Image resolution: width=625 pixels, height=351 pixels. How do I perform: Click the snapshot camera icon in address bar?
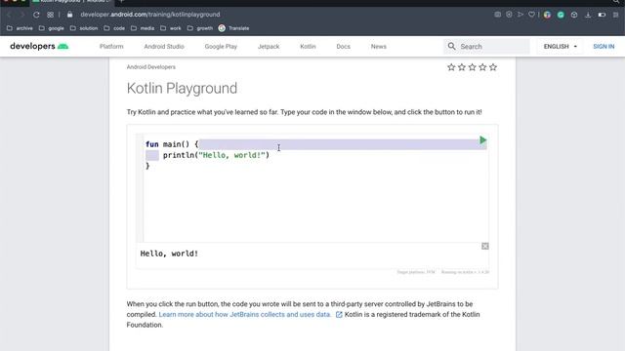point(497,15)
